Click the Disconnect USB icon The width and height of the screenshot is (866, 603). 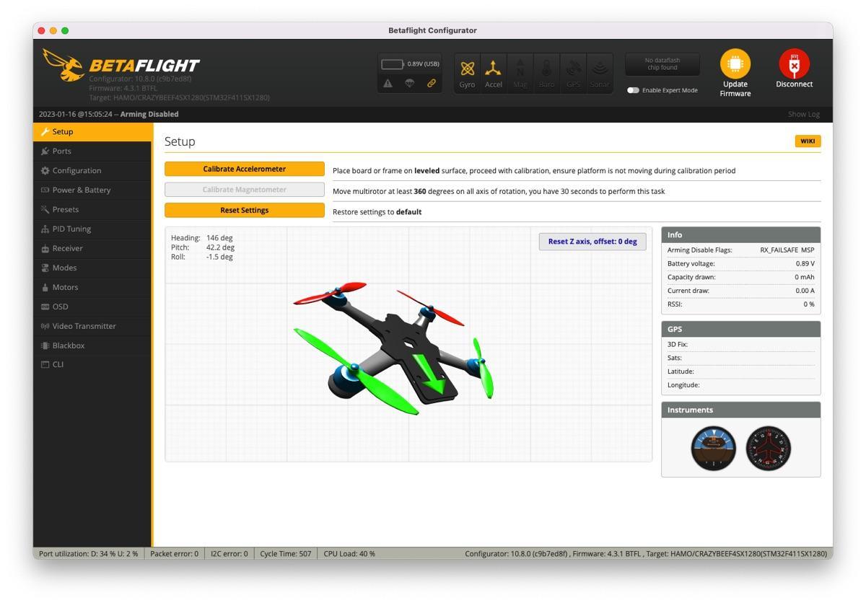click(x=794, y=63)
